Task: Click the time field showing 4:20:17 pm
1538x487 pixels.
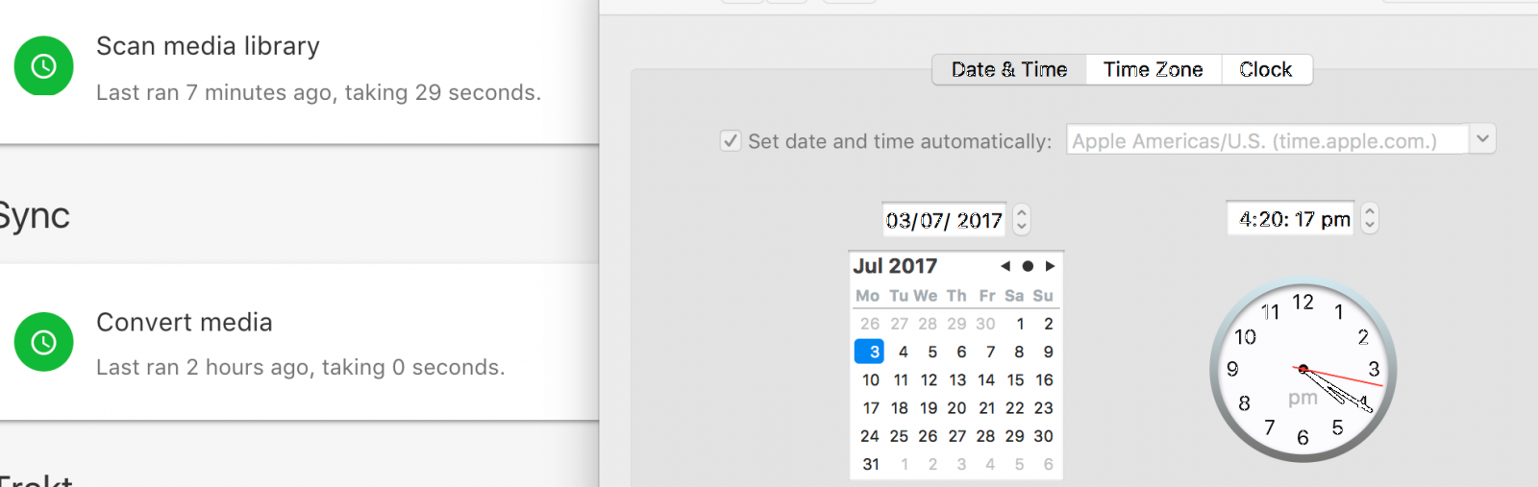Action: click(1293, 219)
